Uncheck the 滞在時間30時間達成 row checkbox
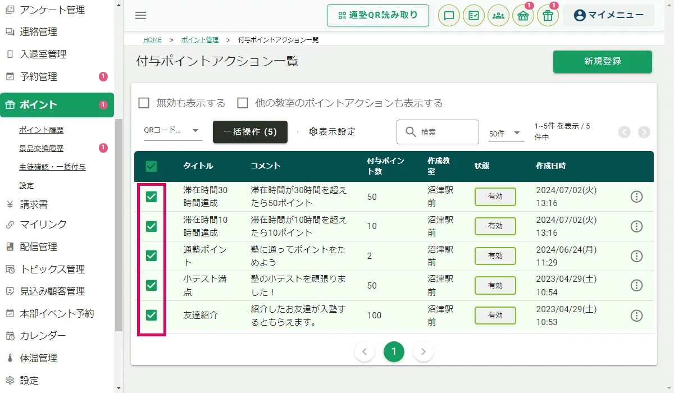 coord(151,196)
